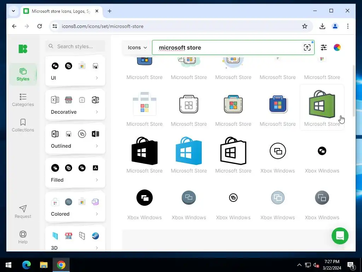This screenshot has width=362, height=272.
Task: Click the Steam logo in 3D group
Action: (x=95, y=236)
